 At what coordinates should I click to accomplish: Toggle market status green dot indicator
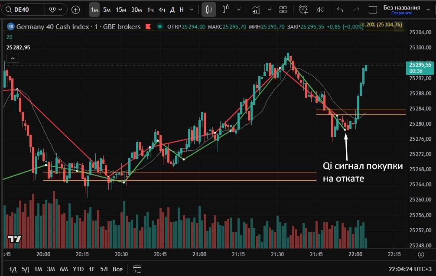[160, 27]
